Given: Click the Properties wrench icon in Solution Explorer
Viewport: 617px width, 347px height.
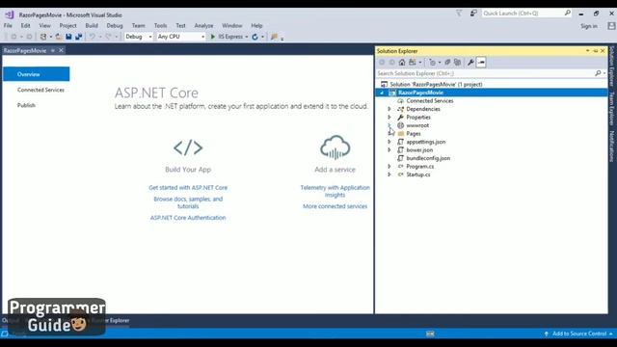Looking at the screenshot, I should coord(470,62).
